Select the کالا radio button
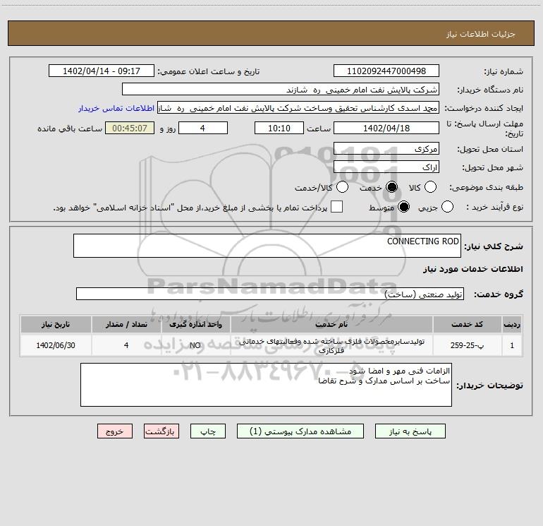The width and height of the screenshot is (543, 526). coord(430,187)
